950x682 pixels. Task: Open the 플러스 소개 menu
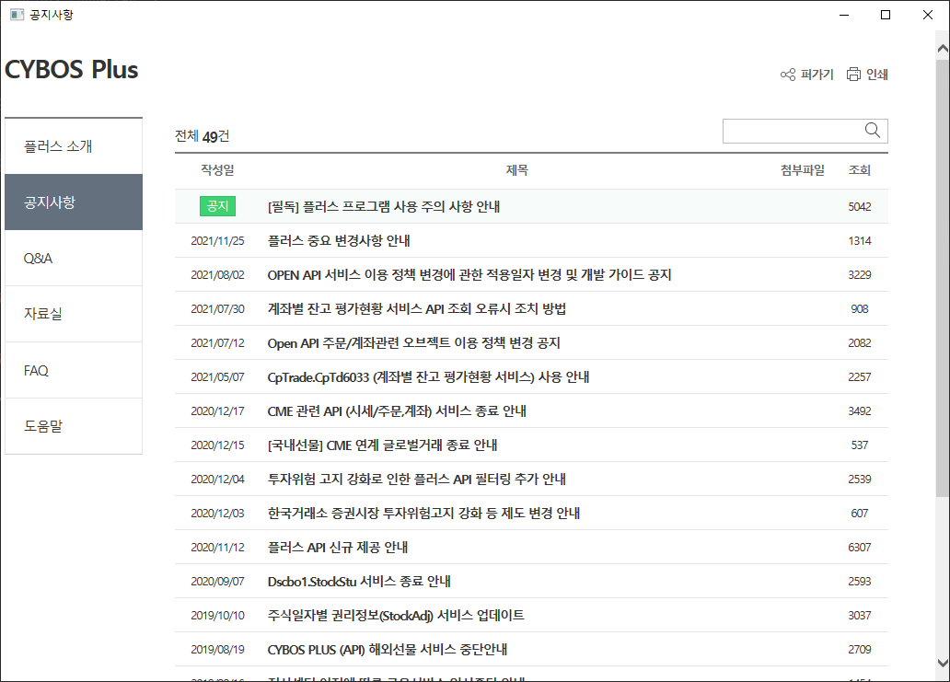pyautogui.click(x=74, y=146)
